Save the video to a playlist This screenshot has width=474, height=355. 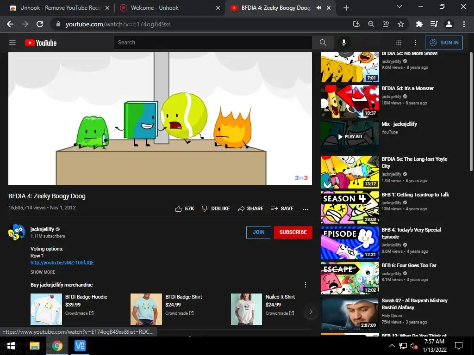coord(282,208)
